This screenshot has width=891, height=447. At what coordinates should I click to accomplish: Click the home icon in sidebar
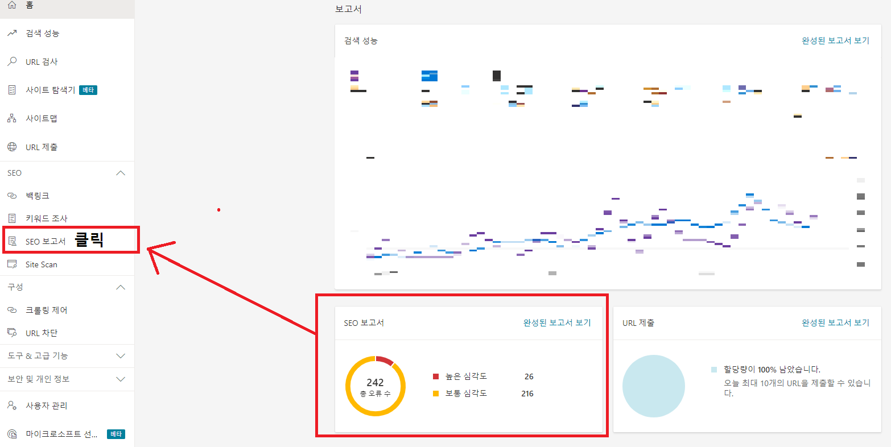tap(12, 5)
